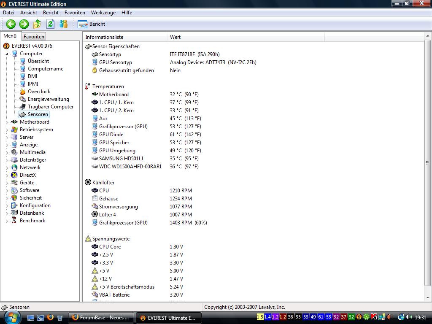
Task: Click the Sensoren chip icon in tree
Action: (x=23, y=114)
